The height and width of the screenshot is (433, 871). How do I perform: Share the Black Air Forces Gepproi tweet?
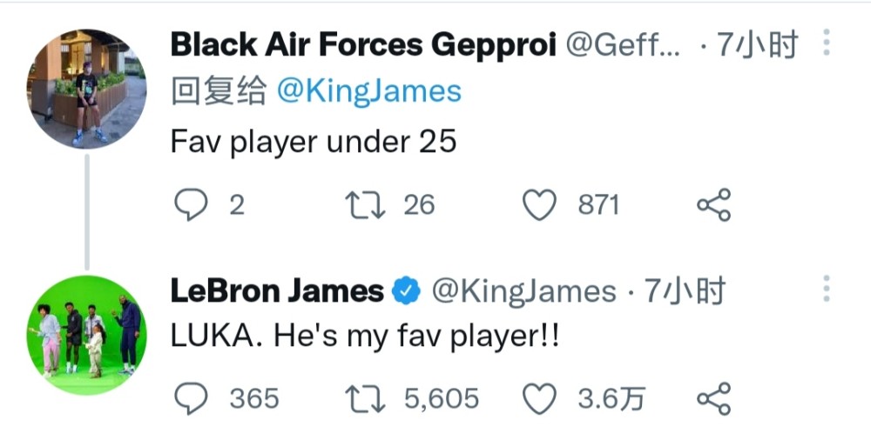coord(714,205)
